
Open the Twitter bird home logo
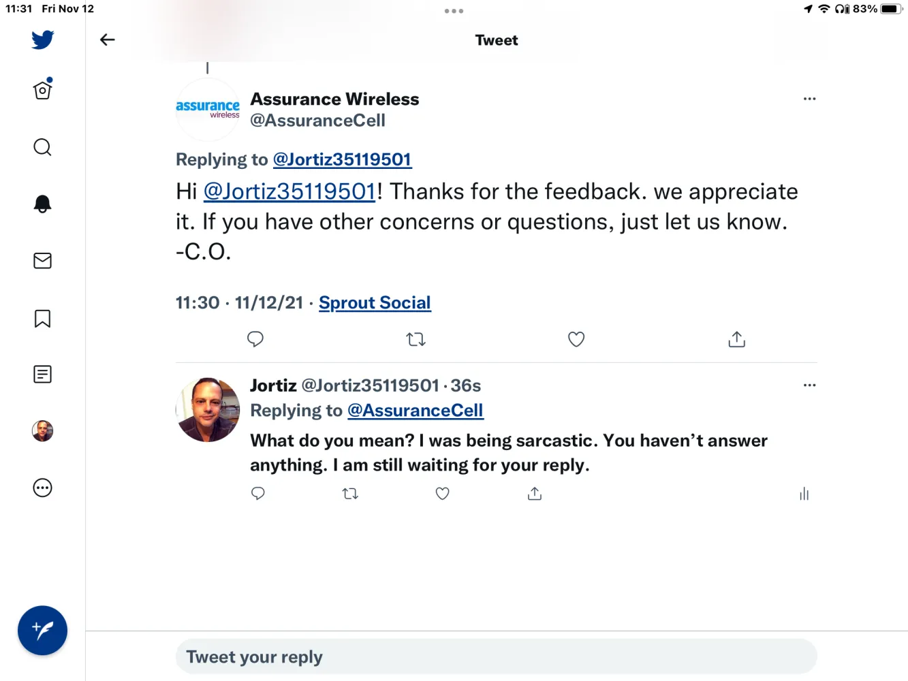pos(42,39)
